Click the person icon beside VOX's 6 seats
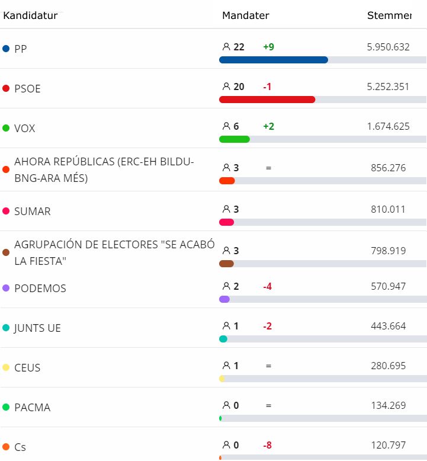The image size is (427, 461). 226,126
